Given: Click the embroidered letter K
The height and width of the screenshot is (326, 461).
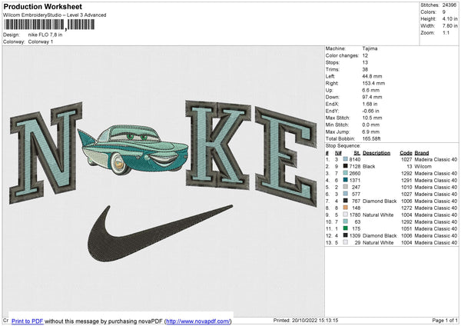Looking at the screenshot, I should pos(218,145).
